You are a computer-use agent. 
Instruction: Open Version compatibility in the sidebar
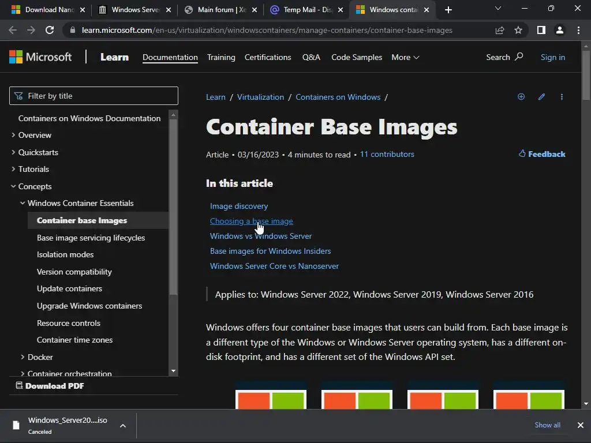[74, 272]
